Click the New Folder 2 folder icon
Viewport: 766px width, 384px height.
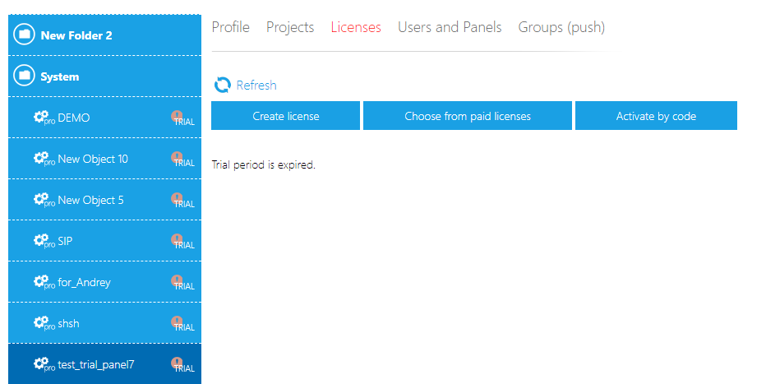coord(25,35)
